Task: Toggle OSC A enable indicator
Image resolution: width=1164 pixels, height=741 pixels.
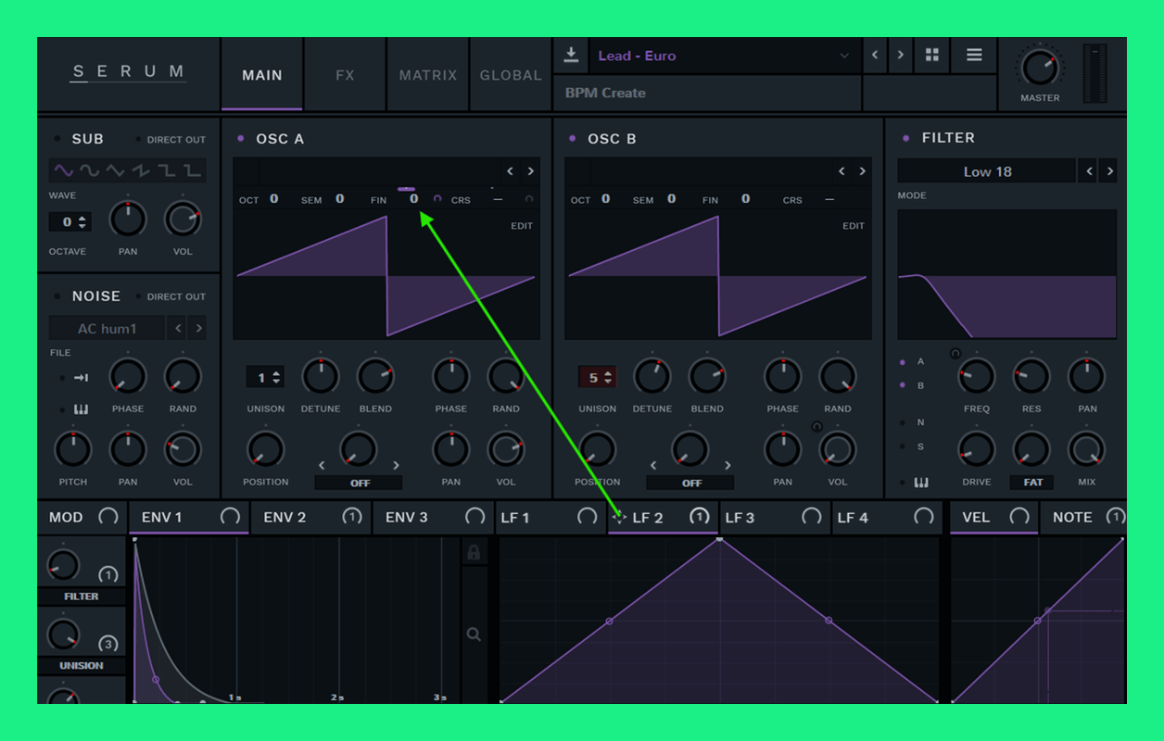Action: pos(241,139)
